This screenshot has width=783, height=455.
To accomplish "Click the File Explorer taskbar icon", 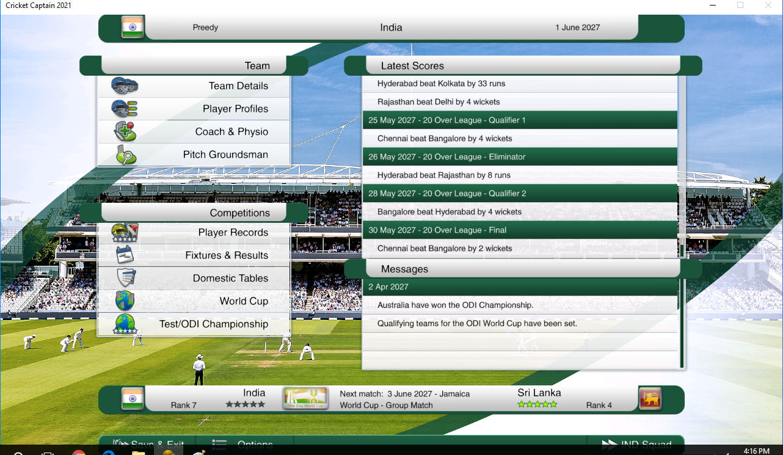I will [x=139, y=453].
